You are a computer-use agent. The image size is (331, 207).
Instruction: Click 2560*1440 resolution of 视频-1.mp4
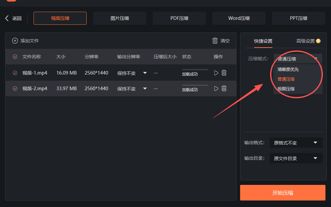click(96, 73)
